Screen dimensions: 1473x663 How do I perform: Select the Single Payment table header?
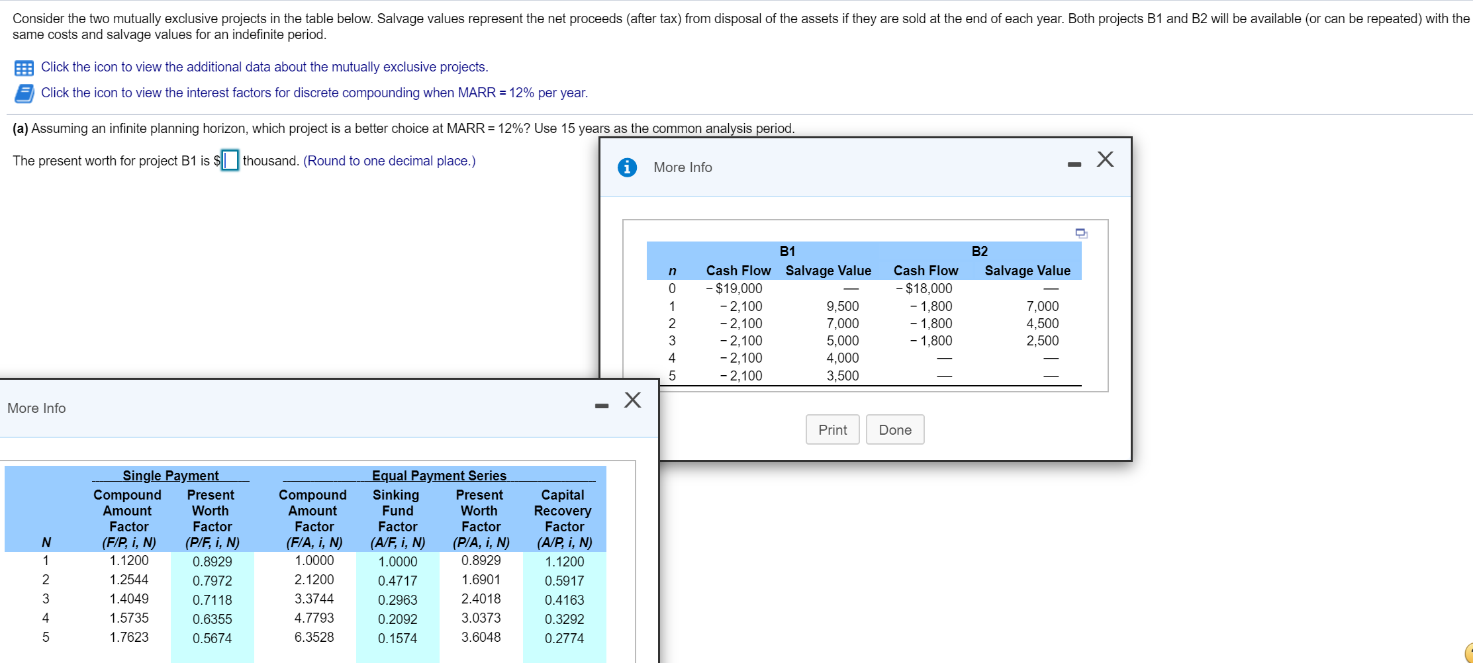[x=170, y=476]
